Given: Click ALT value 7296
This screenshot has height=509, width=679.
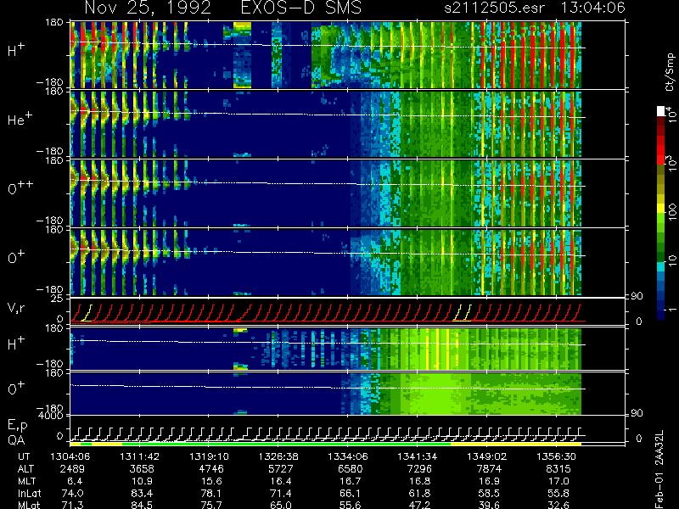Looking at the screenshot, I should point(419,469).
